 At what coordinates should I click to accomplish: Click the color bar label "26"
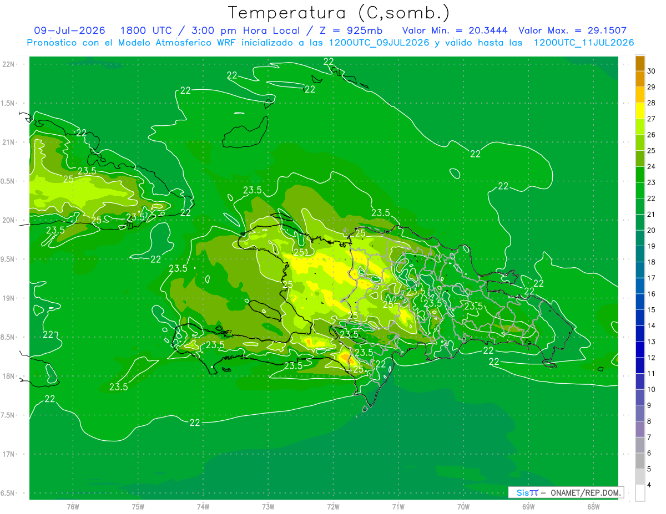652,135
